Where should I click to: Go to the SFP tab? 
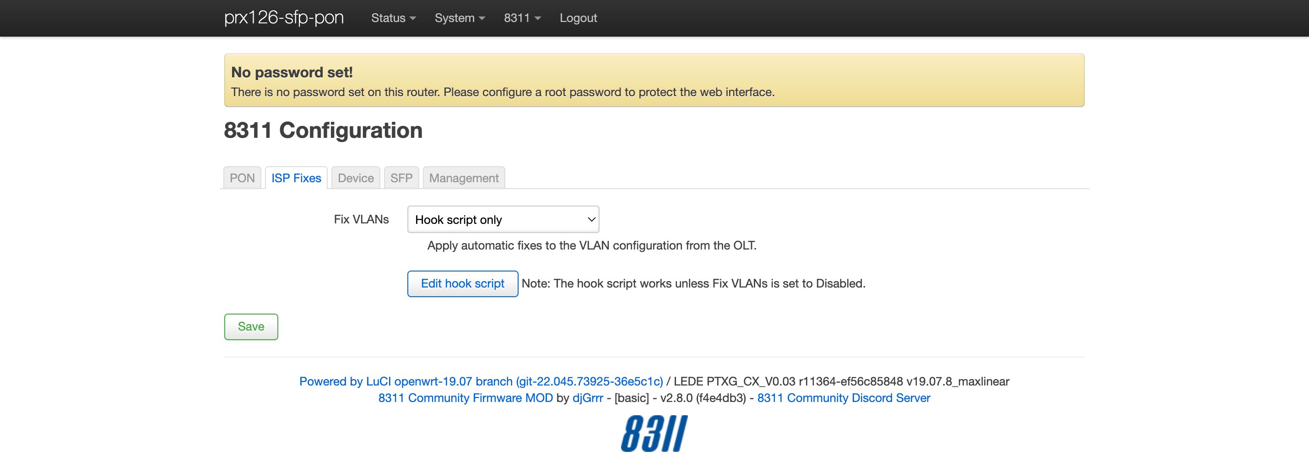pos(401,179)
